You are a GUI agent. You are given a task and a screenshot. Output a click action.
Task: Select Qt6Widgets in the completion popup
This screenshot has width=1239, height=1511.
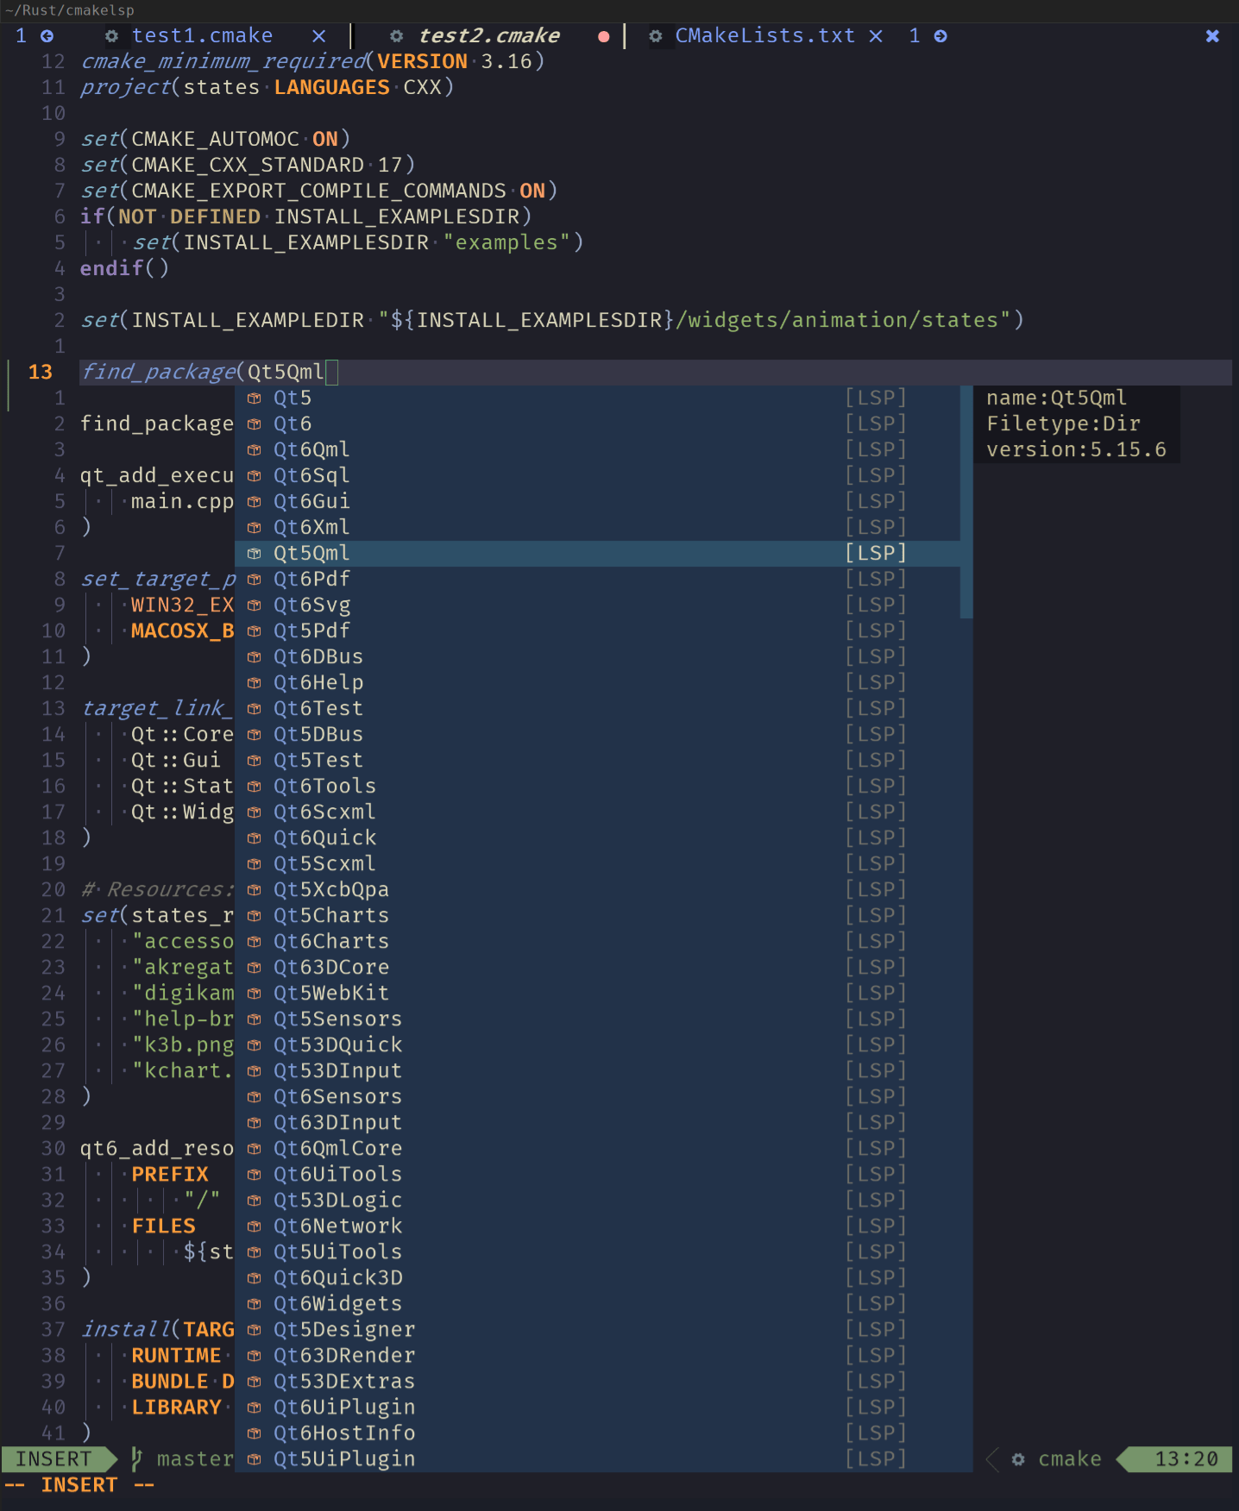(x=597, y=1303)
